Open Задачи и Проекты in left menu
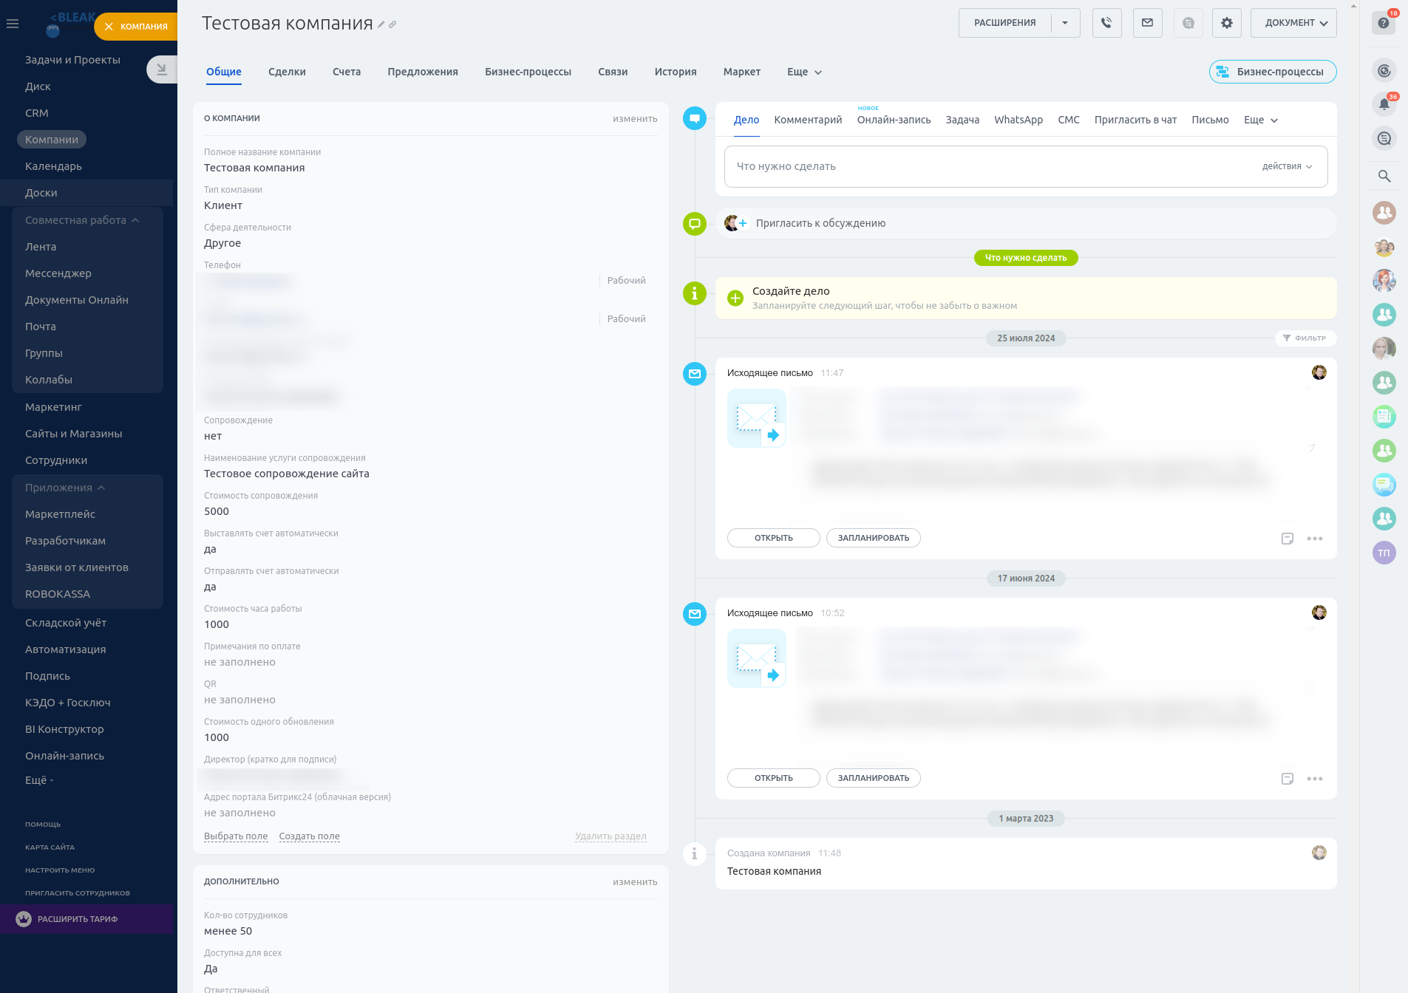The height and width of the screenshot is (993, 1408). [72, 60]
